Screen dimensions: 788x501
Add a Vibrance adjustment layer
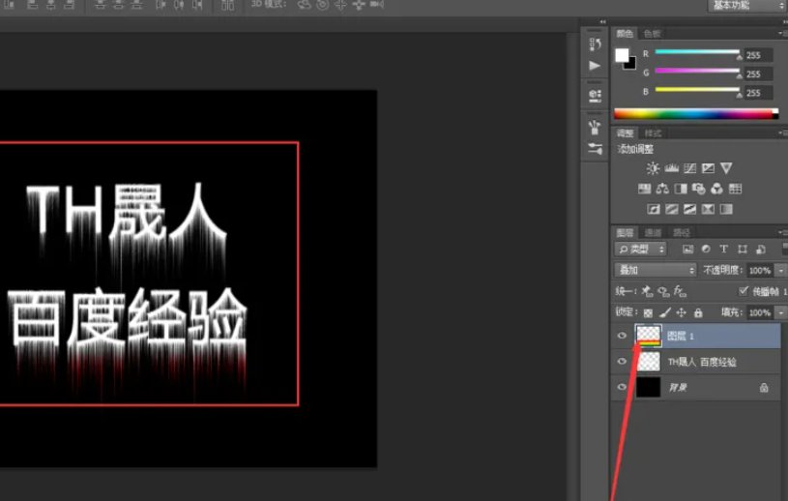coord(726,168)
